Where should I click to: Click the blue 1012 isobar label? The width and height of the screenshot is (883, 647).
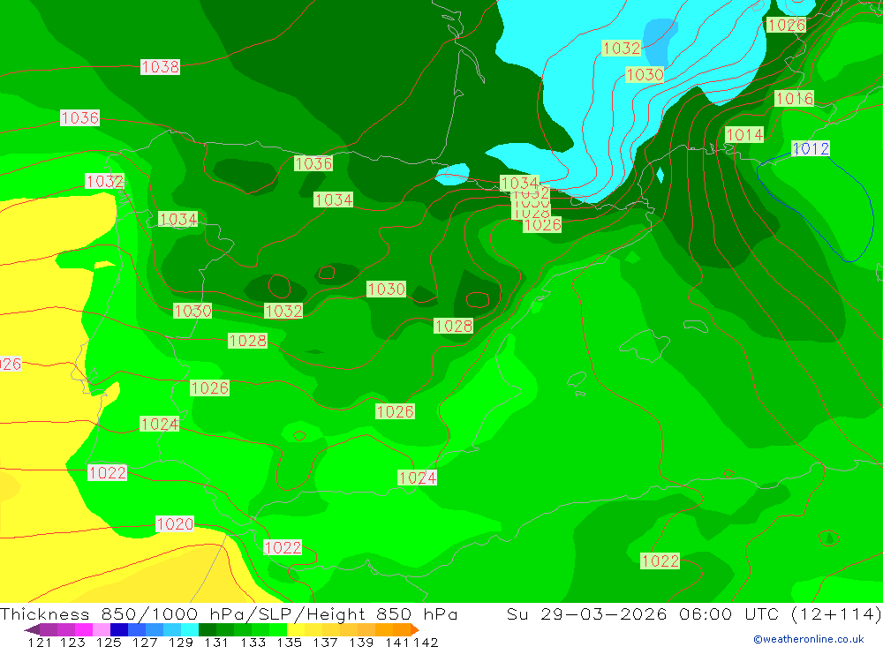click(x=811, y=148)
